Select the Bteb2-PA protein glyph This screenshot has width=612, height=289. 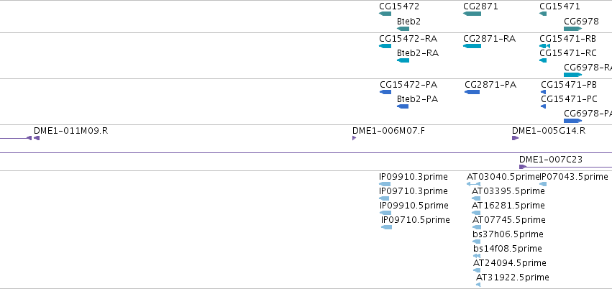(403, 106)
